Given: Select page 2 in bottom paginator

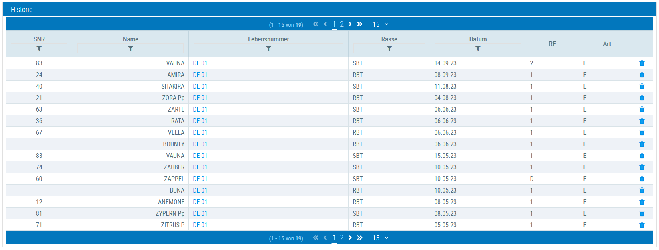Looking at the screenshot, I should (342, 238).
